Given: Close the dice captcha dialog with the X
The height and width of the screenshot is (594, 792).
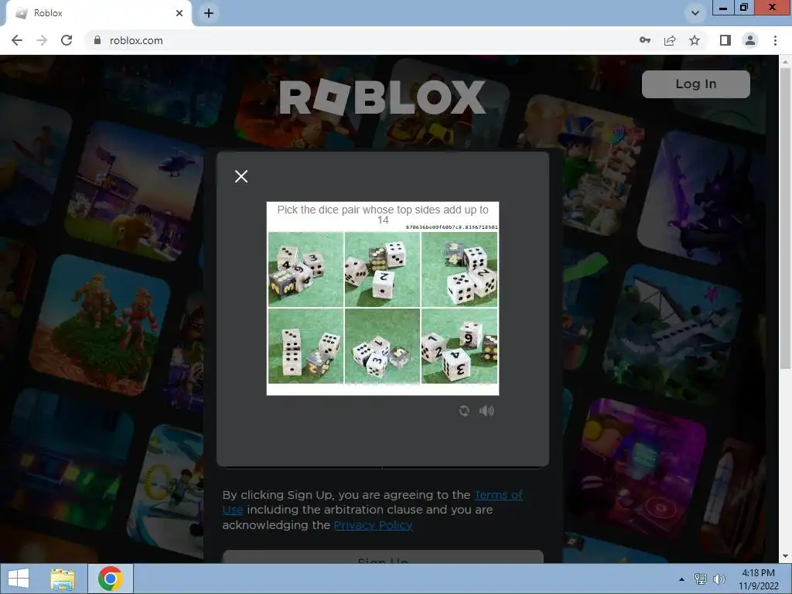Looking at the screenshot, I should [x=241, y=176].
